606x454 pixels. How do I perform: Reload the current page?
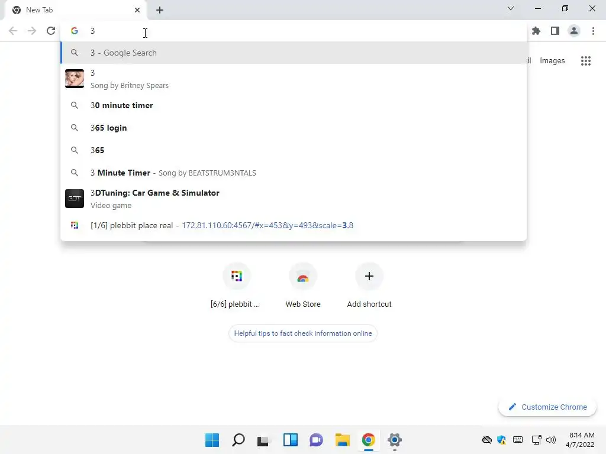click(x=51, y=31)
